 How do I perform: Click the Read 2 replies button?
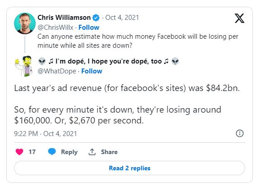coord(130,168)
